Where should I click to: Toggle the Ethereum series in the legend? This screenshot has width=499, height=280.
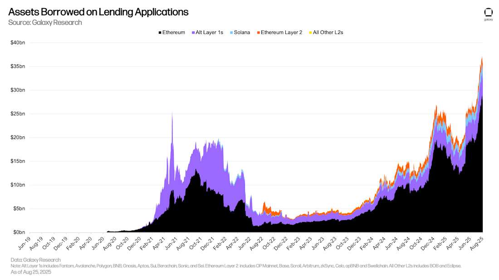[173, 32]
